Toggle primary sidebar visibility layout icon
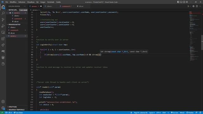 coord(178,2)
